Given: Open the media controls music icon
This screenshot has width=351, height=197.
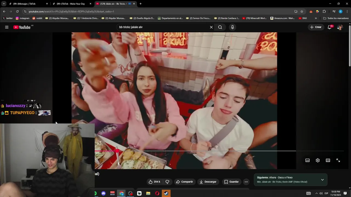Looking at the screenshot, I should tap(334, 11).
